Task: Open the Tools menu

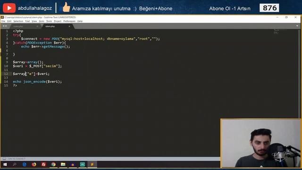Action: [x=49, y=21]
